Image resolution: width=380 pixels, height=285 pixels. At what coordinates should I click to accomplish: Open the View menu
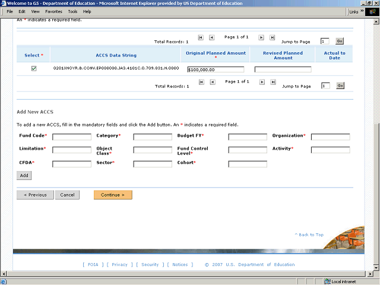pyautogui.click(x=35, y=11)
